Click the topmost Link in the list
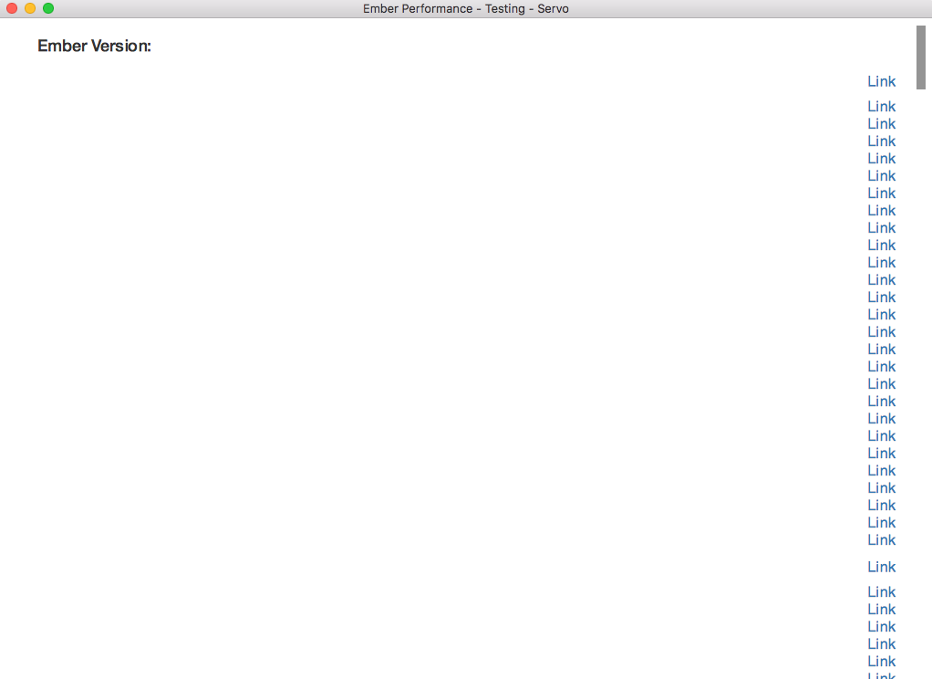The width and height of the screenshot is (932, 679). pyautogui.click(x=882, y=81)
